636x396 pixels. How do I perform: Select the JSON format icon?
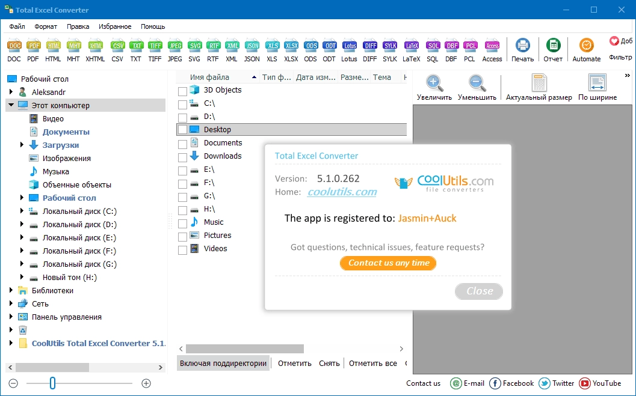coord(252,46)
